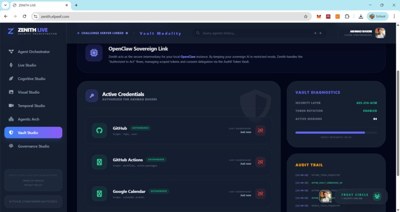Open the MetaMask fox extension

[x=319, y=16]
